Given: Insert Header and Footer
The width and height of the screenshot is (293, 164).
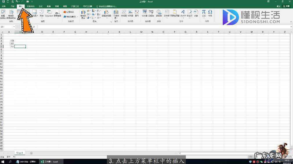Looking at the screenshot, I should (175, 13).
